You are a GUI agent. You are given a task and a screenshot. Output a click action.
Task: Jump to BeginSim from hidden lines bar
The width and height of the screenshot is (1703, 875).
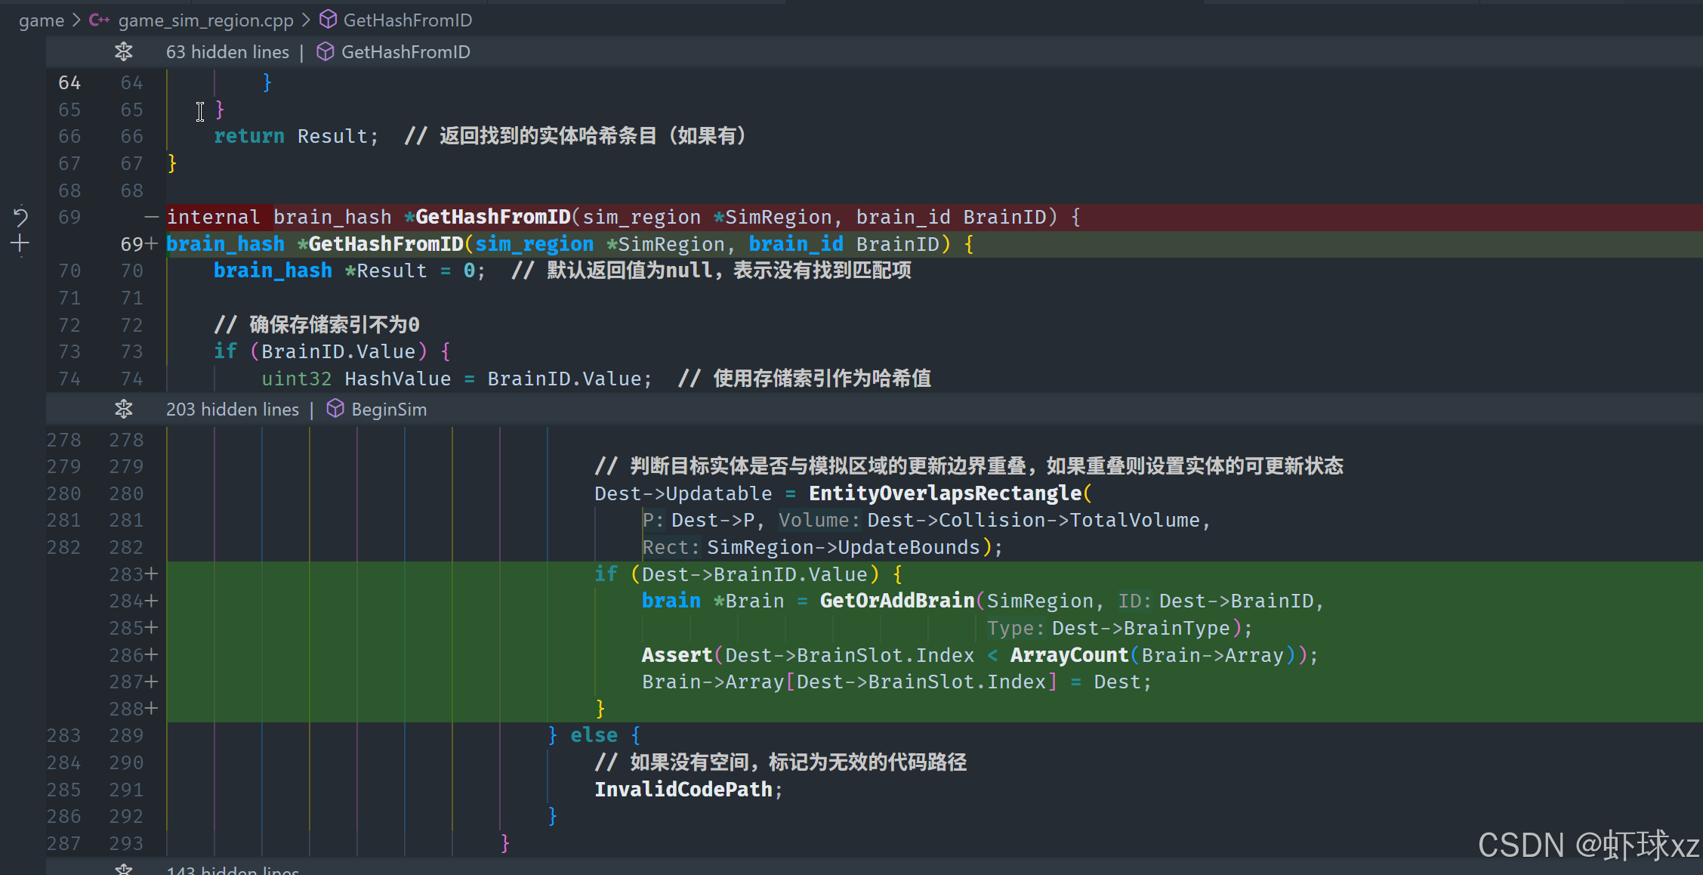388,410
